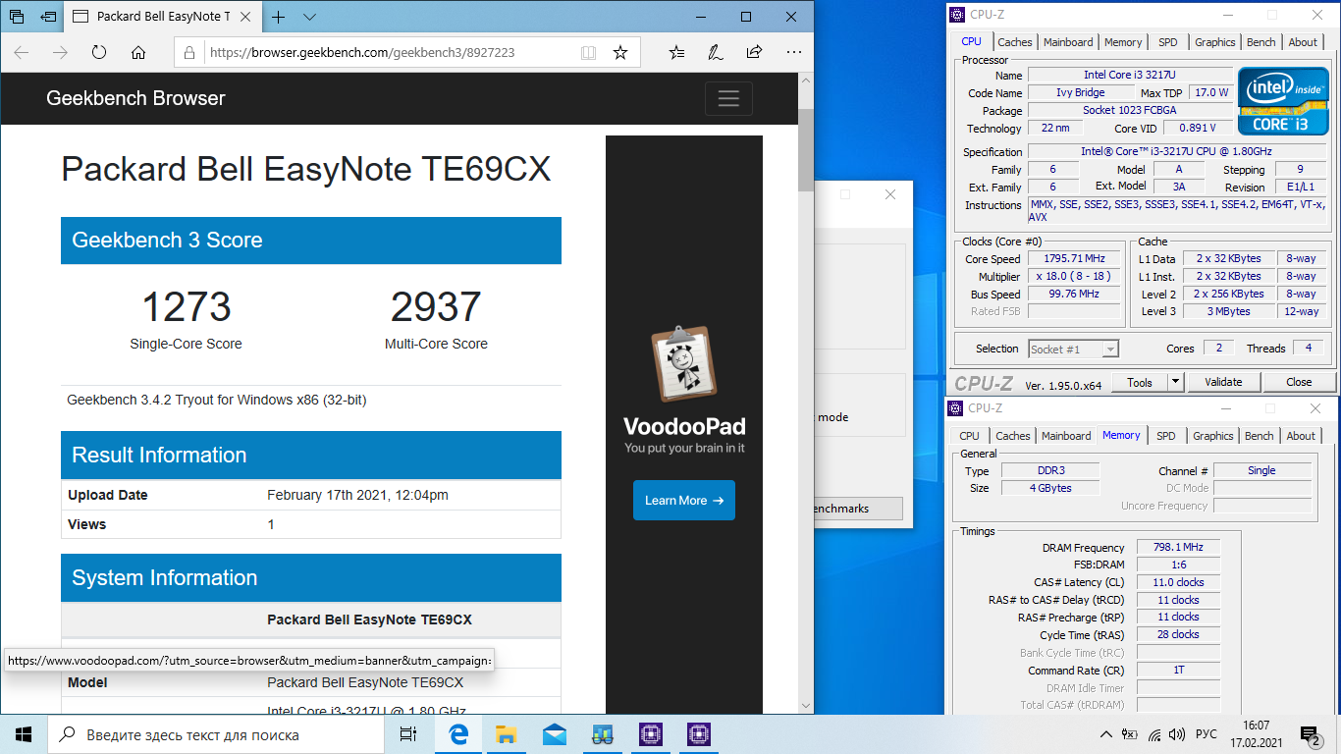Go to the Edge home page
The image size is (1341, 754).
coord(138,52)
